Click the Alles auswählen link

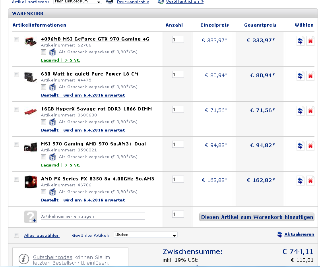click(42, 235)
